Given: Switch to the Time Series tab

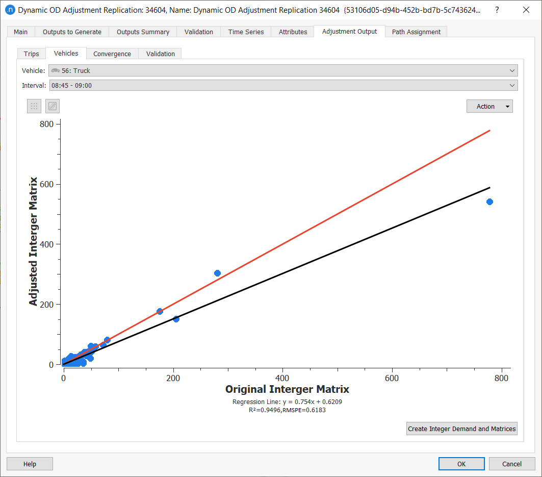Looking at the screenshot, I should 246,32.
